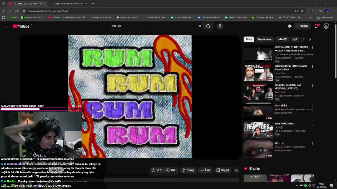337x189 pixels.
Task: Open the taskbar clock showing 22.11.2025
Action: (322, 186)
